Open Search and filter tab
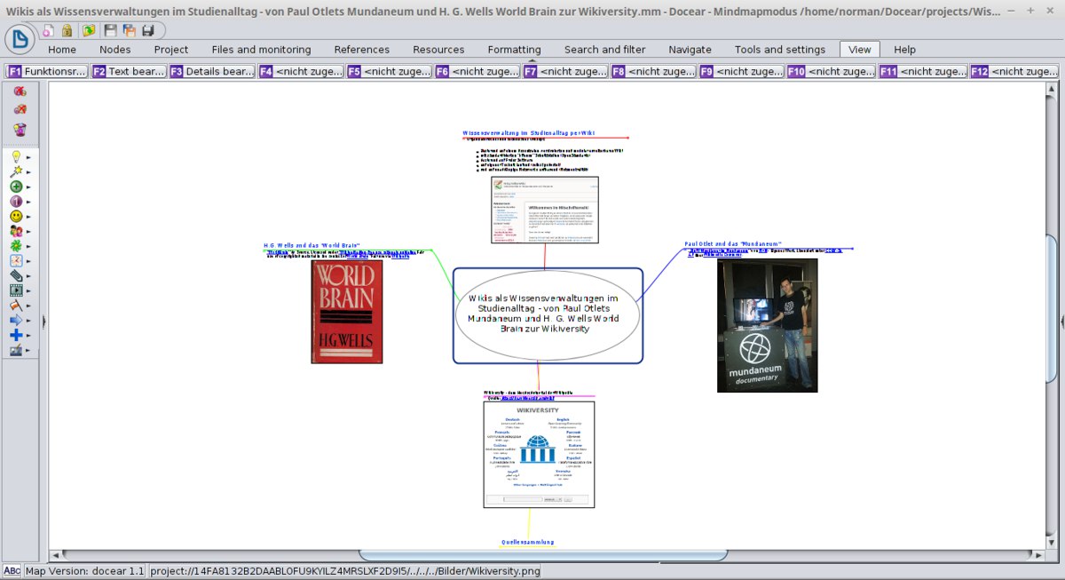Image resolution: width=1065 pixels, height=580 pixels. pos(605,50)
